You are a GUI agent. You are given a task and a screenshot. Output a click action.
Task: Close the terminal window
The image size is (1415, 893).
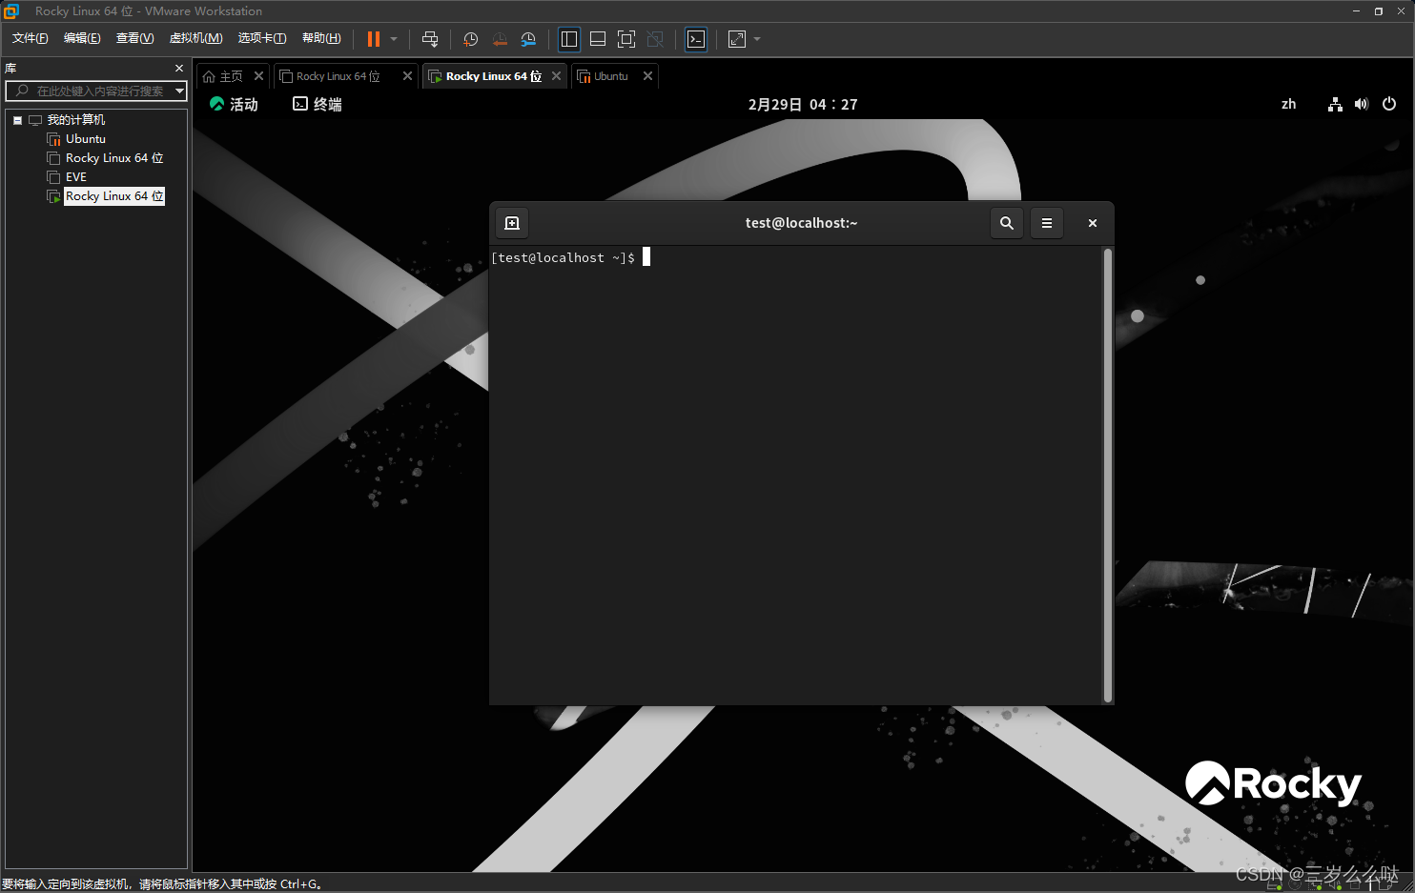pyautogui.click(x=1093, y=223)
